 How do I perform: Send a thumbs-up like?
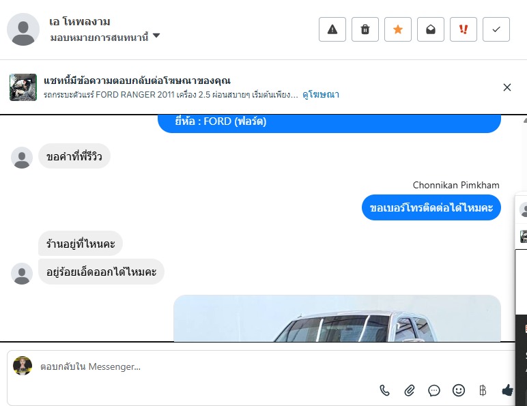(x=507, y=390)
